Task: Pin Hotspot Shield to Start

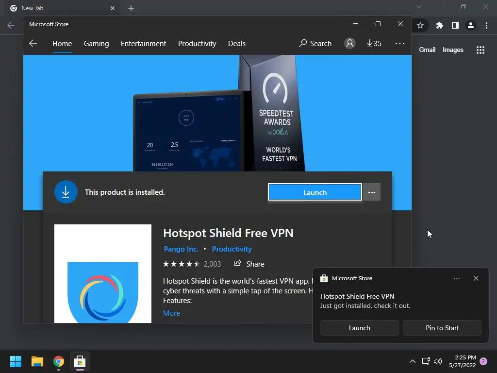Action: [442, 328]
